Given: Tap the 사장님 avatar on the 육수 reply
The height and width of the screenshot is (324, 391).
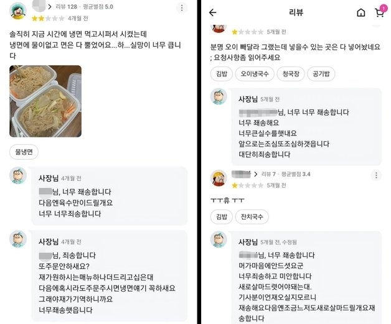Looking at the screenshot, I should [18, 177].
